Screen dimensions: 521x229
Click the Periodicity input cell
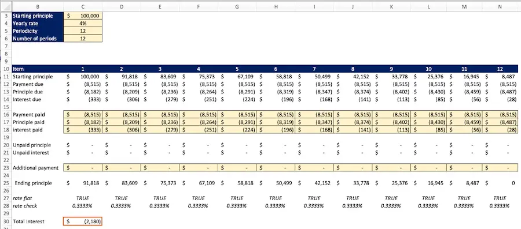coord(82,31)
